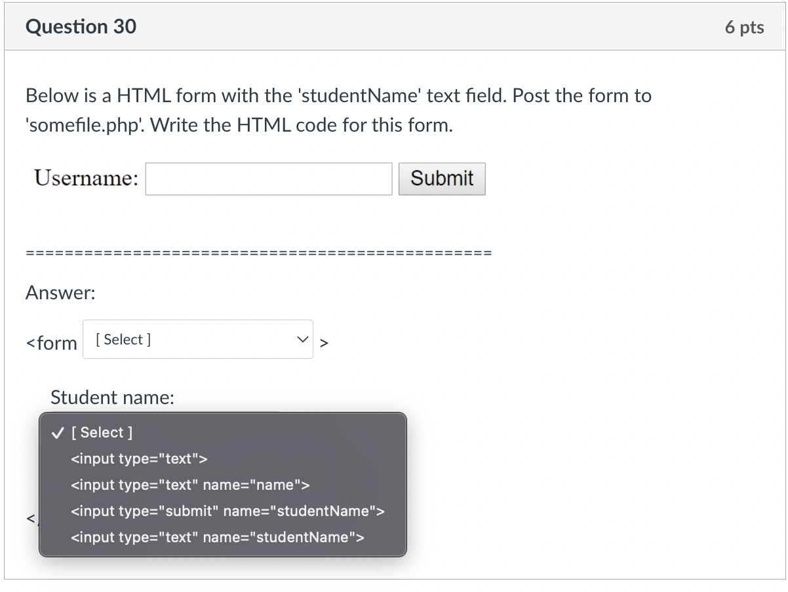Click the dashed separator line of equals signs
788x592 pixels.
258,252
